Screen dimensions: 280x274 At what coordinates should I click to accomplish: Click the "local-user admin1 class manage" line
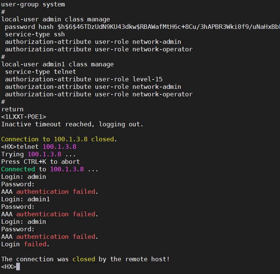(x=57, y=64)
